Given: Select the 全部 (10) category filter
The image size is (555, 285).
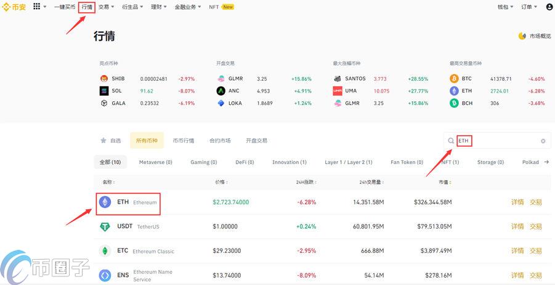Looking at the screenshot, I should pos(110,162).
